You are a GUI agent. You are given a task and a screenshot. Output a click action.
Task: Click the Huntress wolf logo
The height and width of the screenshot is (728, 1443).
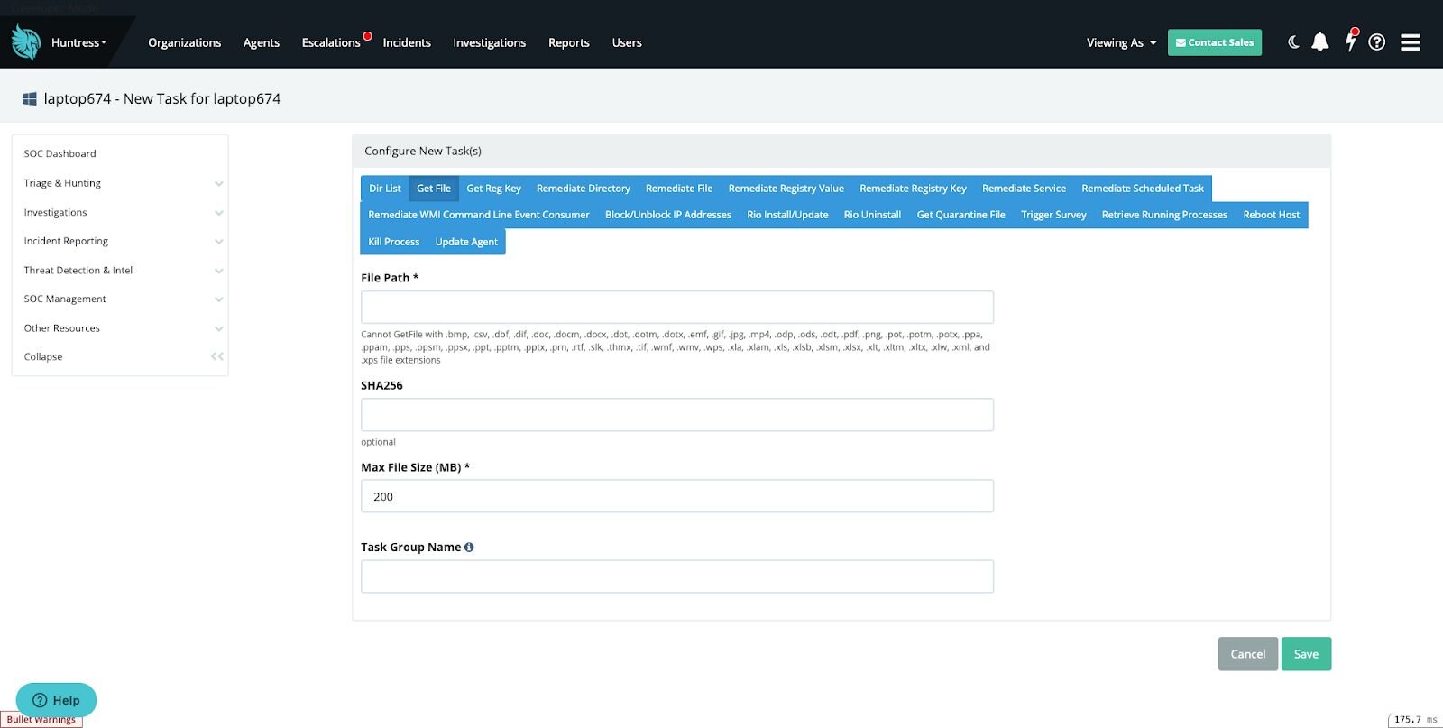pyautogui.click(x=26, y=42)
